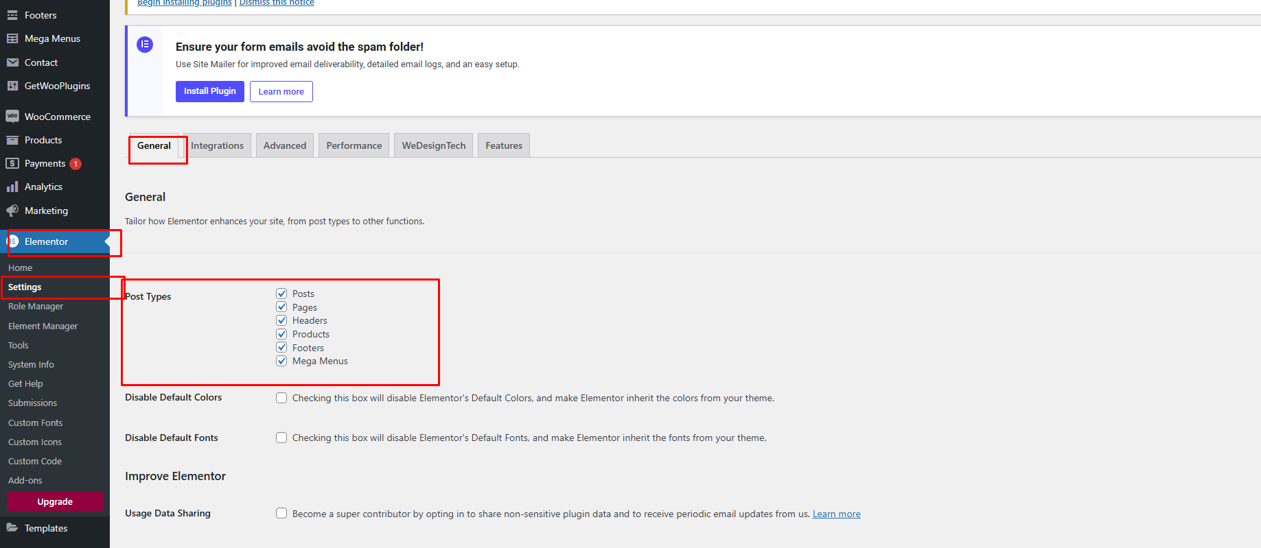Click Dismiss this notice link

pos(277,3)
